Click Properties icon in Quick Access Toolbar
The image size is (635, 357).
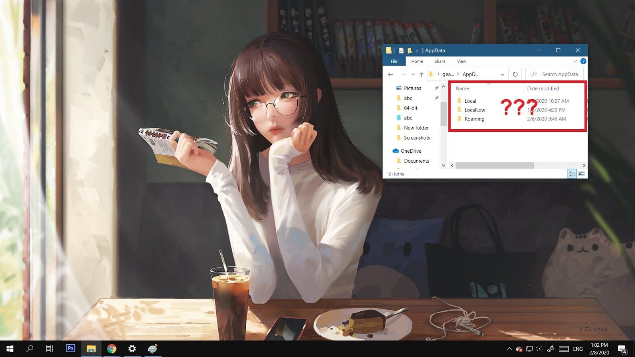(401, 50)
